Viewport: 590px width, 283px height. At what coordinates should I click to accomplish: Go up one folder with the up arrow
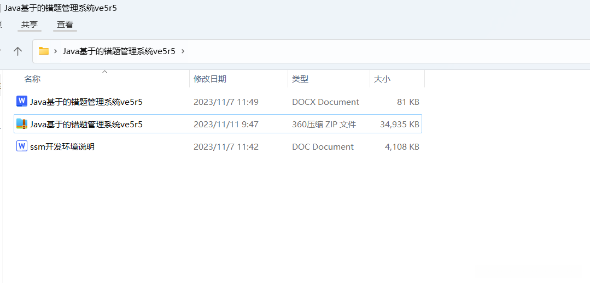pyautogui.click(x=17, y=51)
